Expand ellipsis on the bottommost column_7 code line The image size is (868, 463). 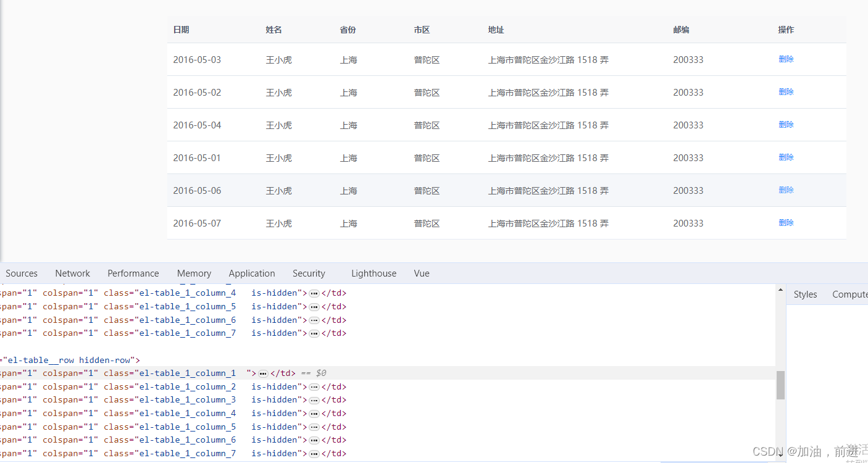[x=314, y=454]
